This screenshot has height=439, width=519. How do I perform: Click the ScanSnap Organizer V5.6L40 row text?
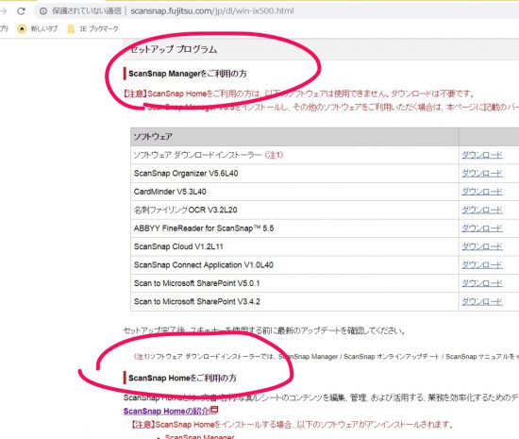point(186,174)
